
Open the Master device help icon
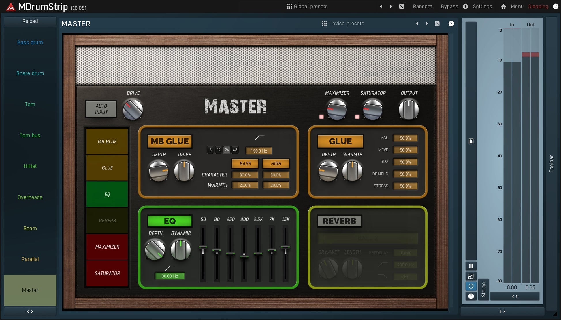click(451, 24)
